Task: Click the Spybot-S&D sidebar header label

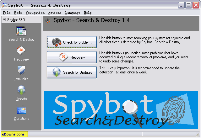Action: (x=16, y=19)
